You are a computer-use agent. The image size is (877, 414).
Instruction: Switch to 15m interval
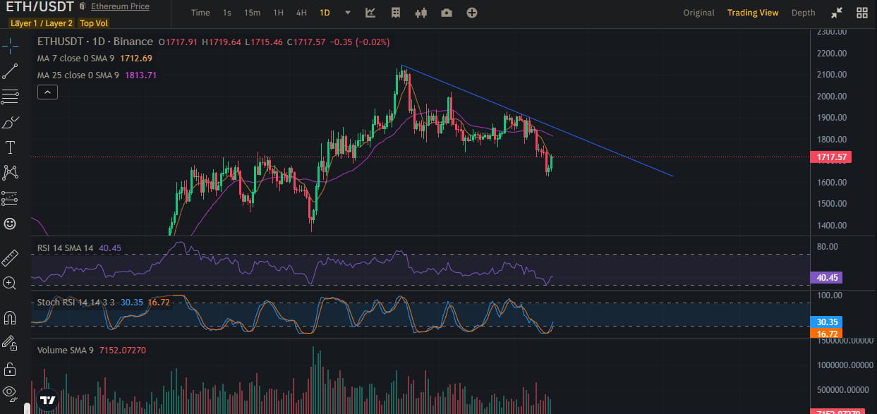coord(252,13)
